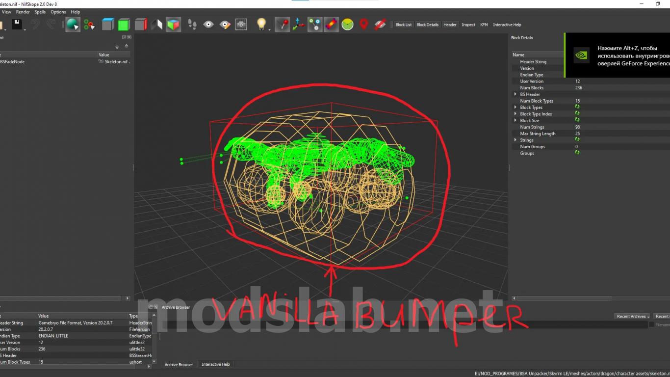Switch to the Interactive Help tab
The image size is (670, 377).
click(215, 364)
